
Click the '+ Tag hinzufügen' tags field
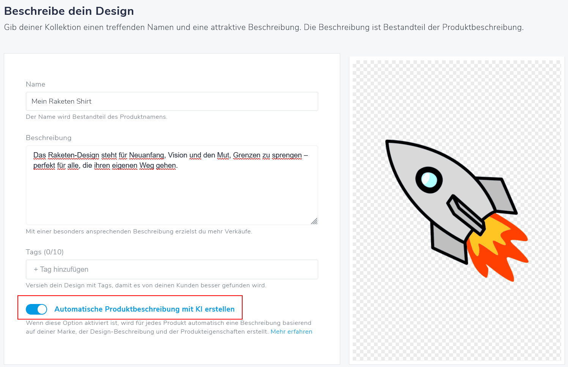point(172,269)
